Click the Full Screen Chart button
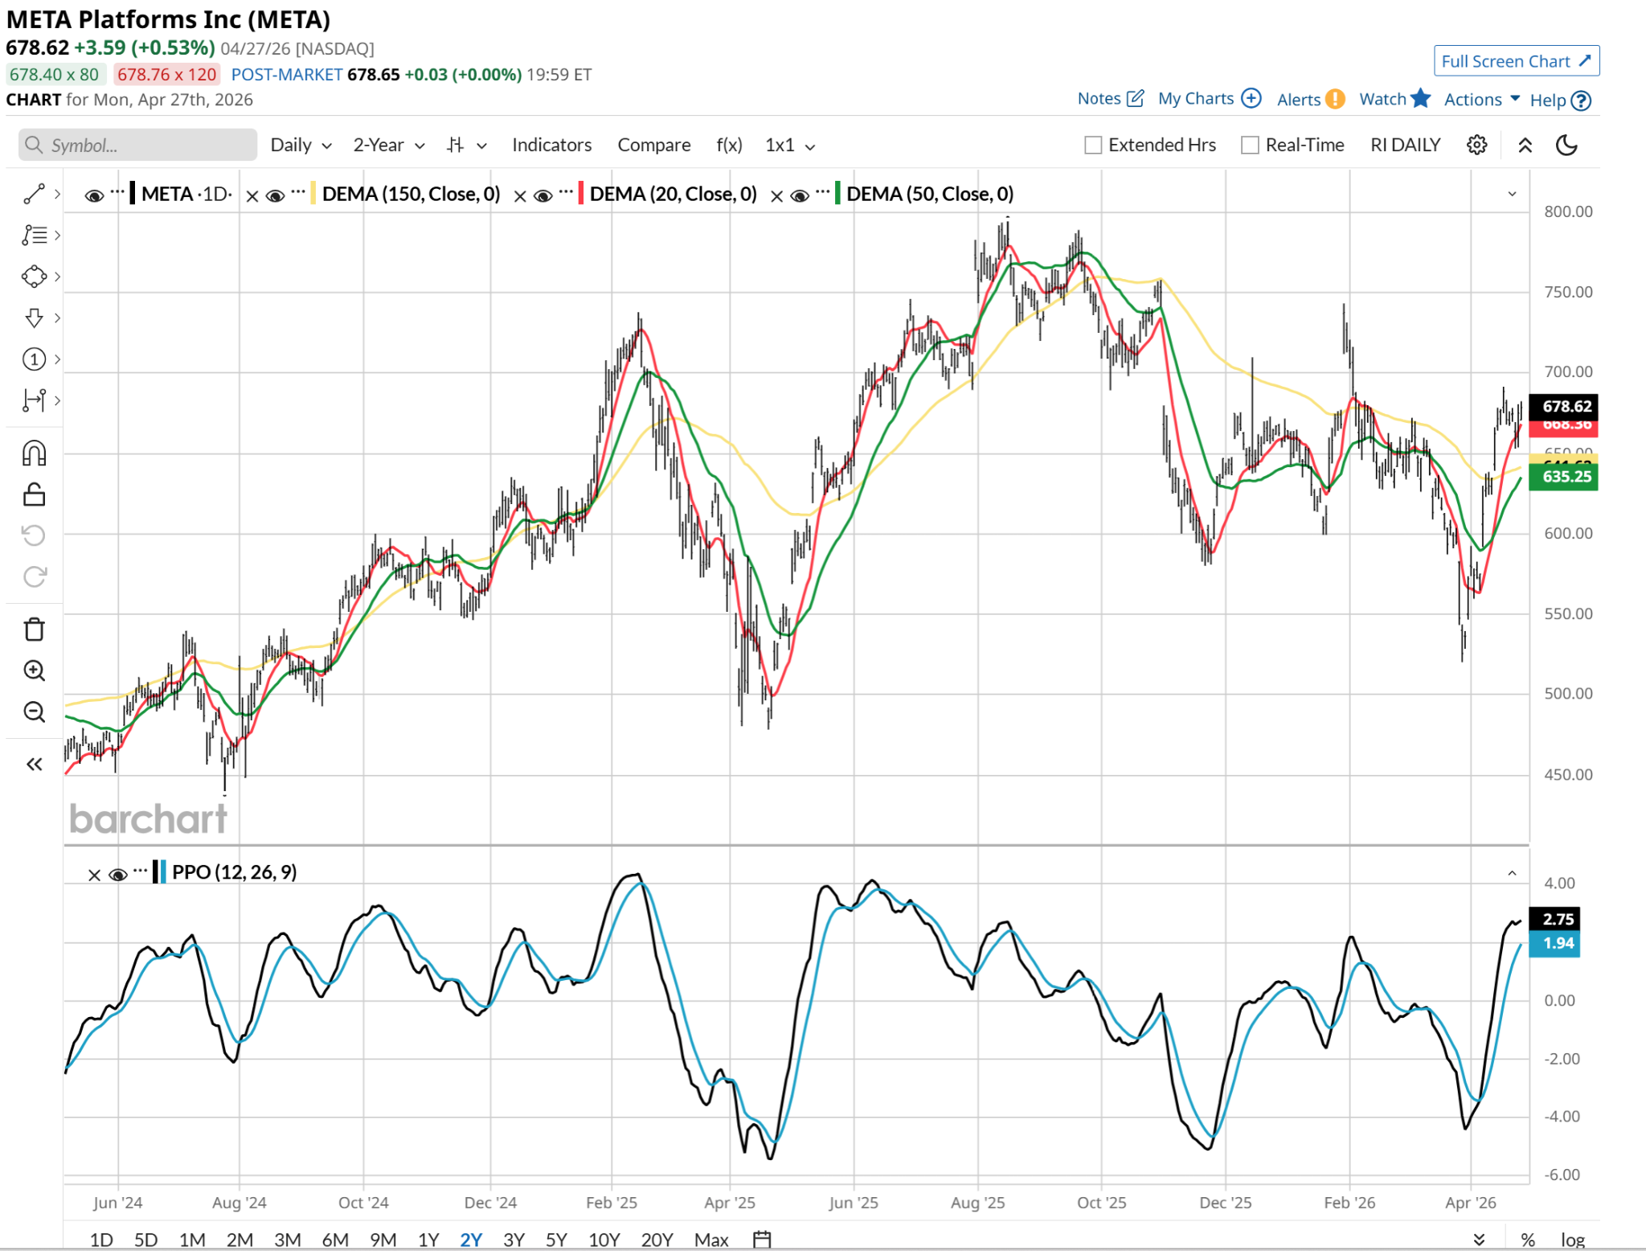This screenshot has width=1646, height=1251. [1516, 61]
